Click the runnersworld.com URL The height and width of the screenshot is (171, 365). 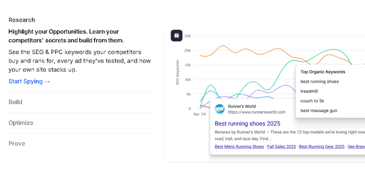[257, 112]
